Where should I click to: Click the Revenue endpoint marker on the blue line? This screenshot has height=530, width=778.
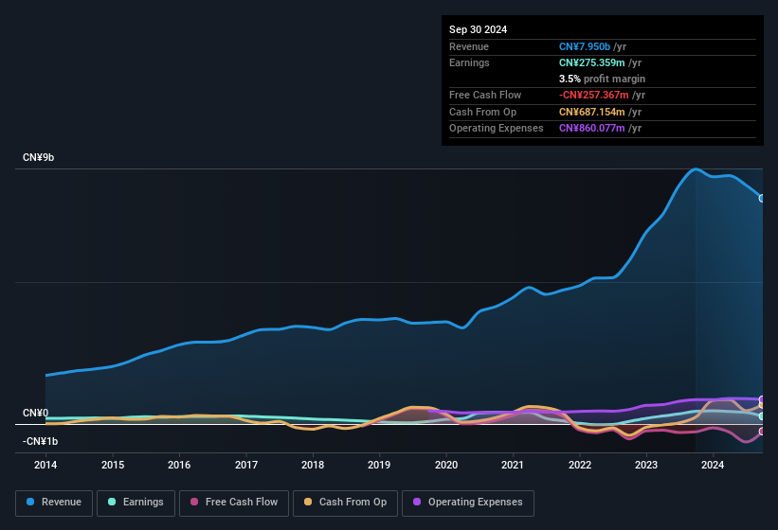click(x=762, y=198)
